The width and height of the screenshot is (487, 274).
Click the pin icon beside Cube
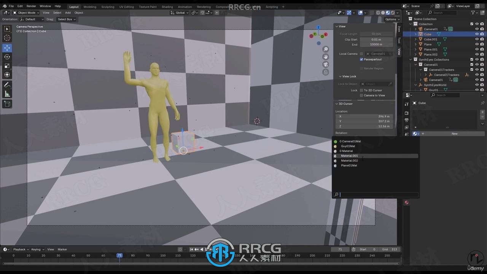pyautogui.click(x=482, y=103)
